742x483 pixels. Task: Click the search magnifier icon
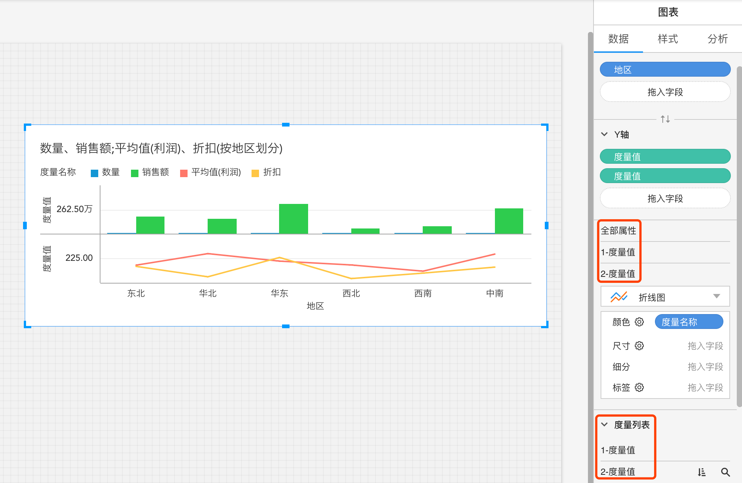click(725, 472)
